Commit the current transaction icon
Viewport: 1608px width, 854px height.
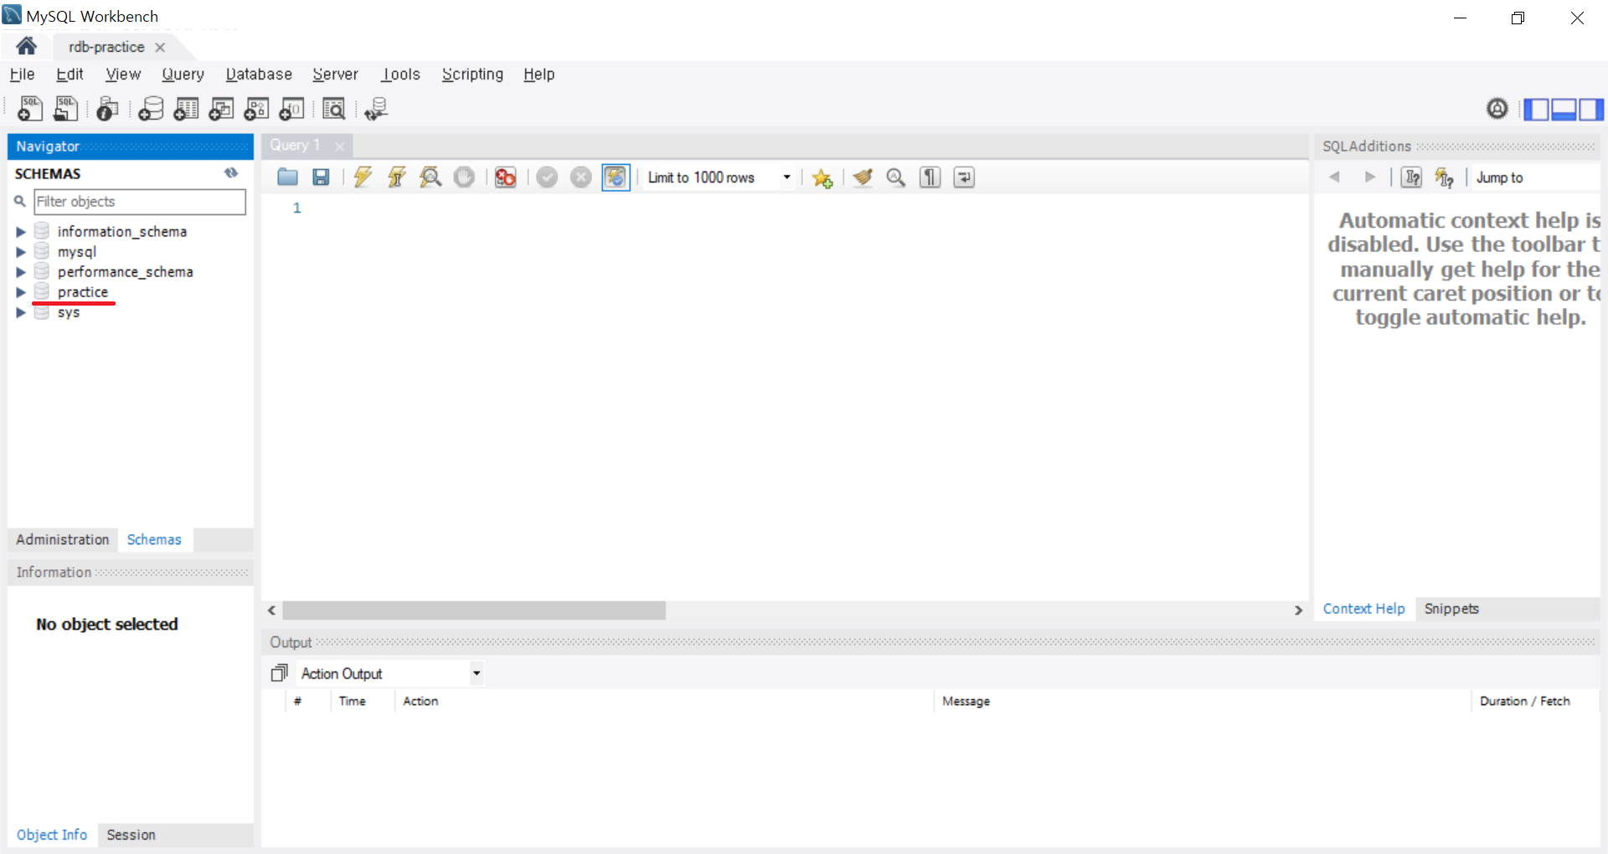click(x=547, y=177)
